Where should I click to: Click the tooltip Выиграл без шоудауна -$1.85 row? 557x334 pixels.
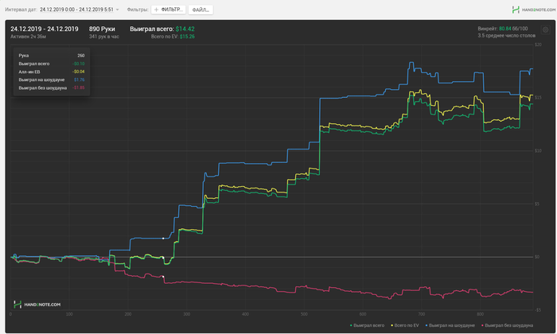point(52,87)
